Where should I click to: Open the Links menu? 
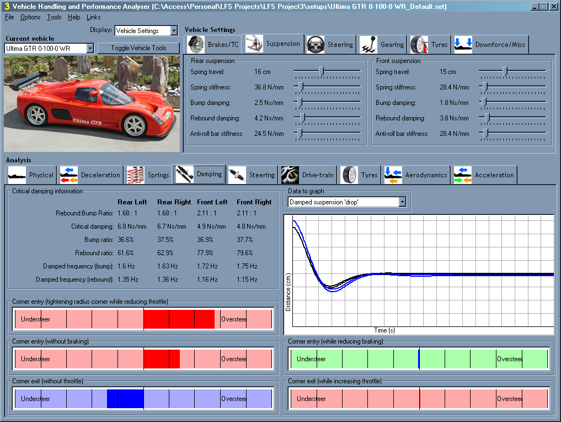coord(94,17)
